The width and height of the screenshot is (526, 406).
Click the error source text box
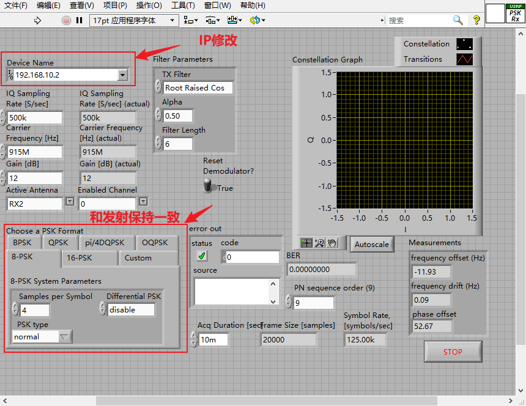click(x=232, y=292)
